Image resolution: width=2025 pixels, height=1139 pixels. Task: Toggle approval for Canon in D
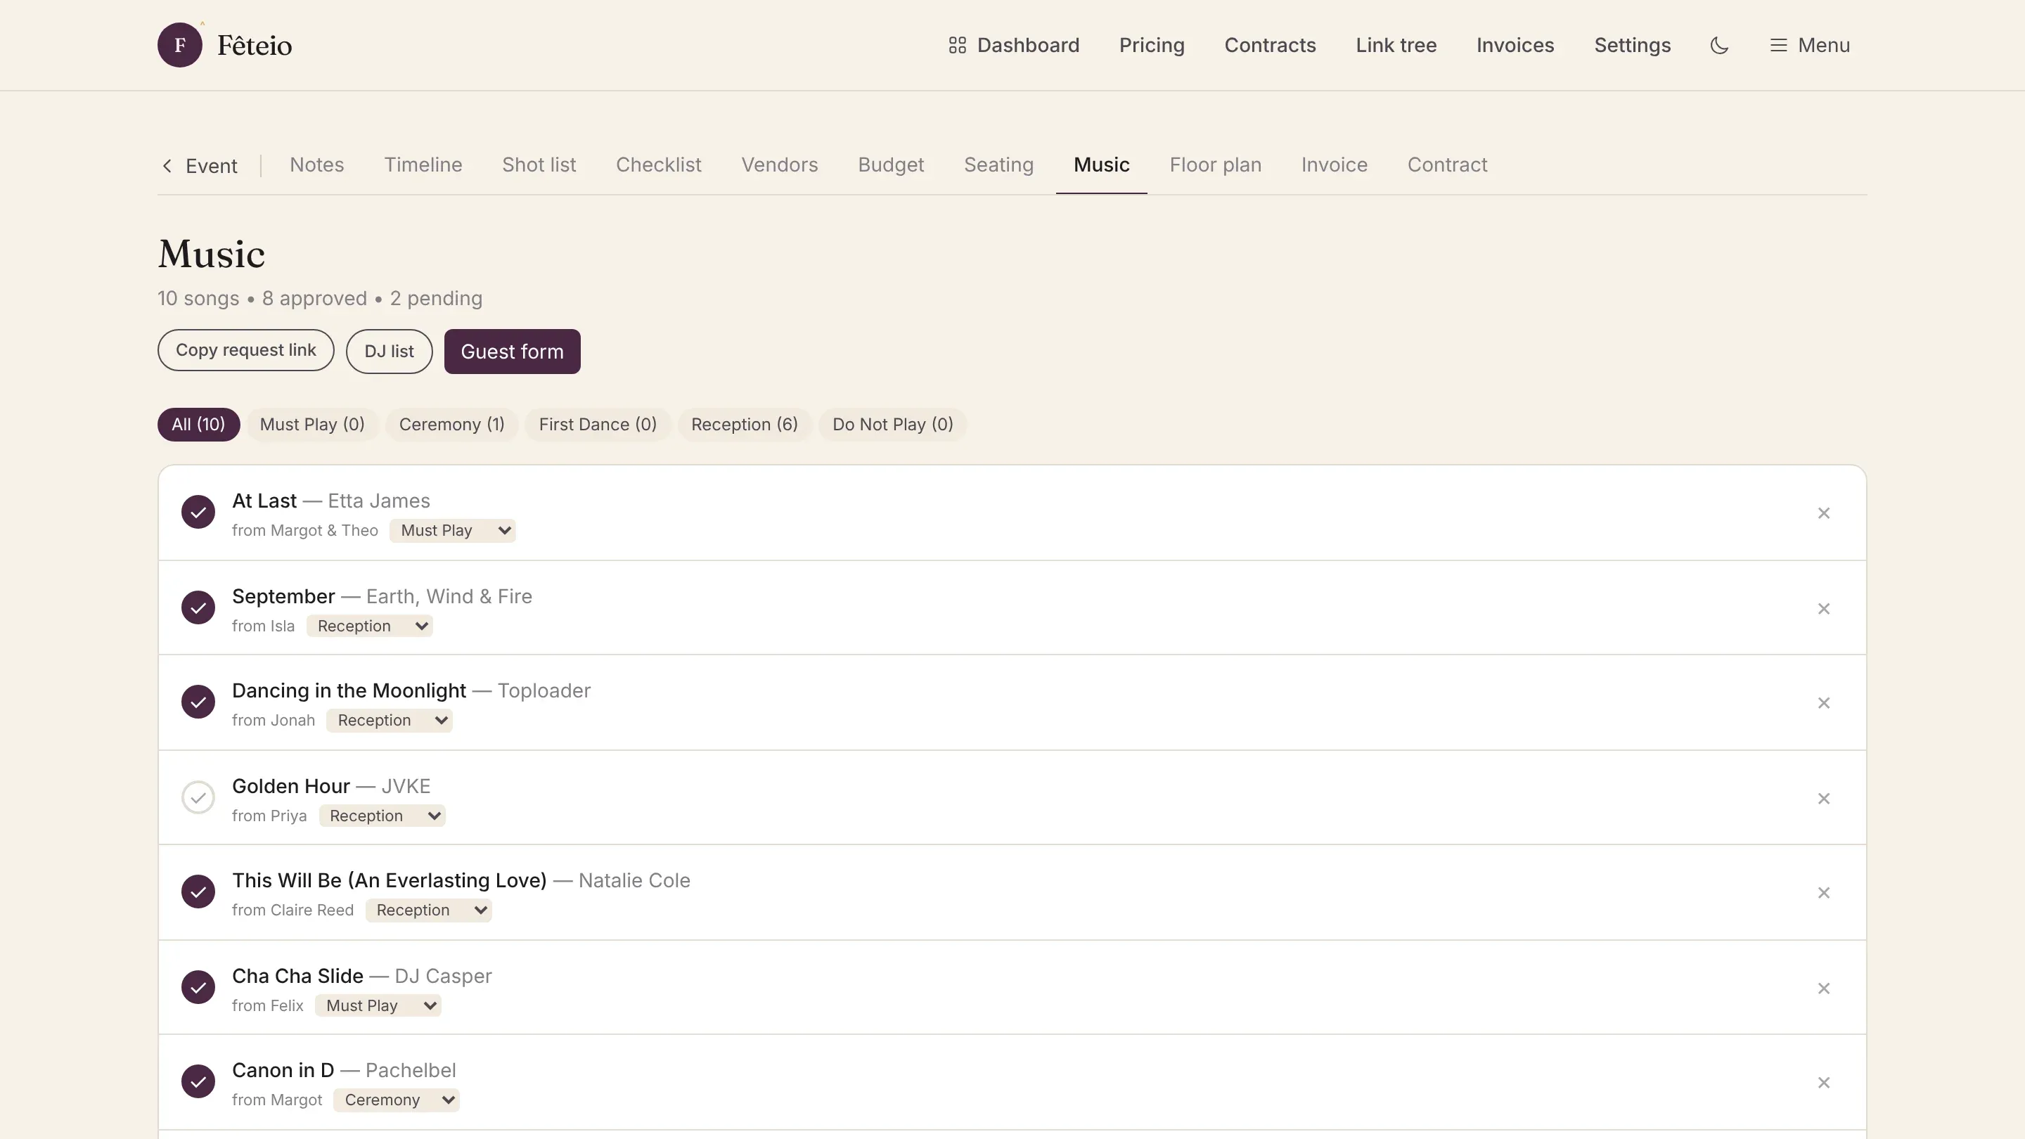198,1081
